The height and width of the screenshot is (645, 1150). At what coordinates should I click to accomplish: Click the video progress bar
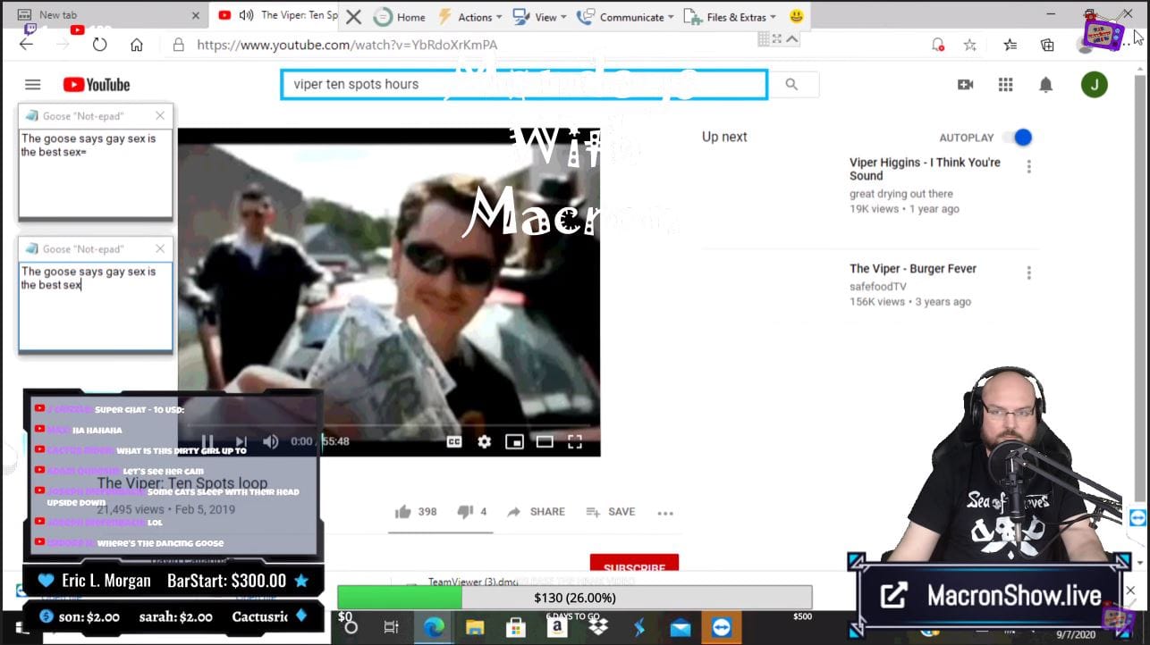(389, 425)
